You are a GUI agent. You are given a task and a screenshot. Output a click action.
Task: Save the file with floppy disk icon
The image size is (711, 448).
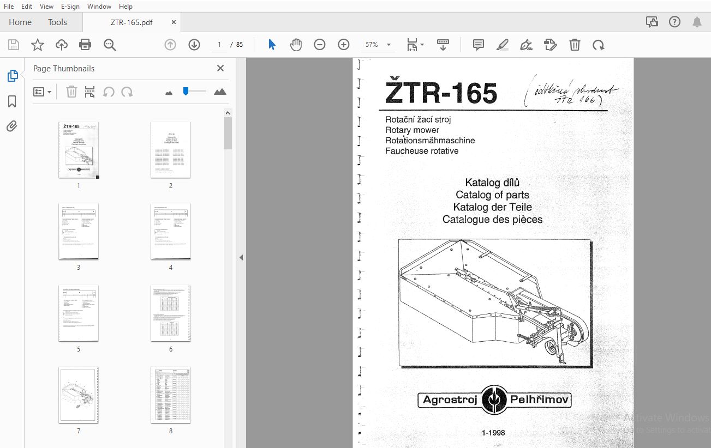[13, 45]
